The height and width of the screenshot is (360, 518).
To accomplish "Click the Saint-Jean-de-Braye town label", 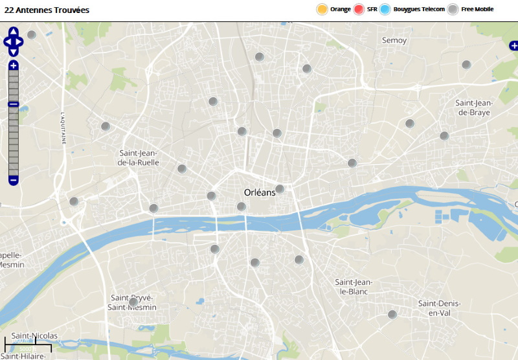I will pos(474,107).
